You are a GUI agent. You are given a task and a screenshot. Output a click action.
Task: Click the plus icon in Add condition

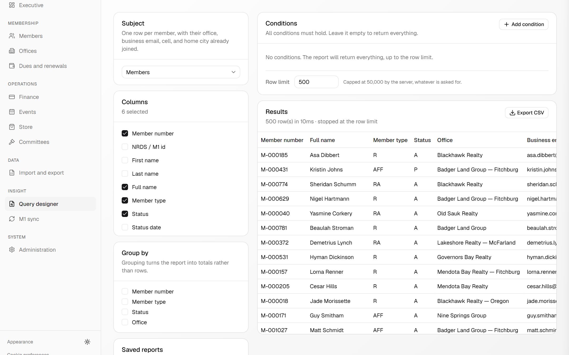(x=506, y=24)
